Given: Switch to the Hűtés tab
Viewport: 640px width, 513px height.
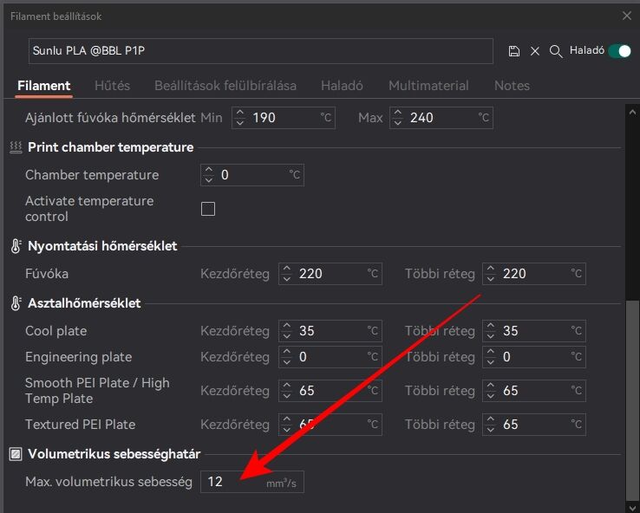Looking at the screenshot, I should tap(112, 86).
